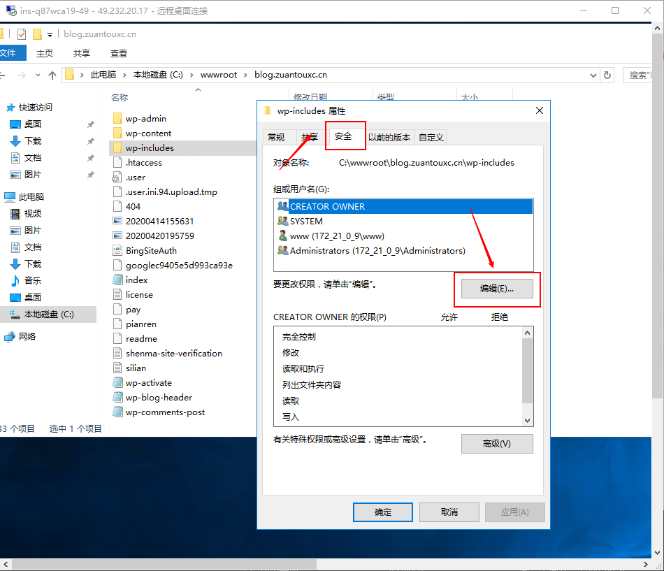Select the pay file
The image size is (664, 571).
click(x=127, y=309)
